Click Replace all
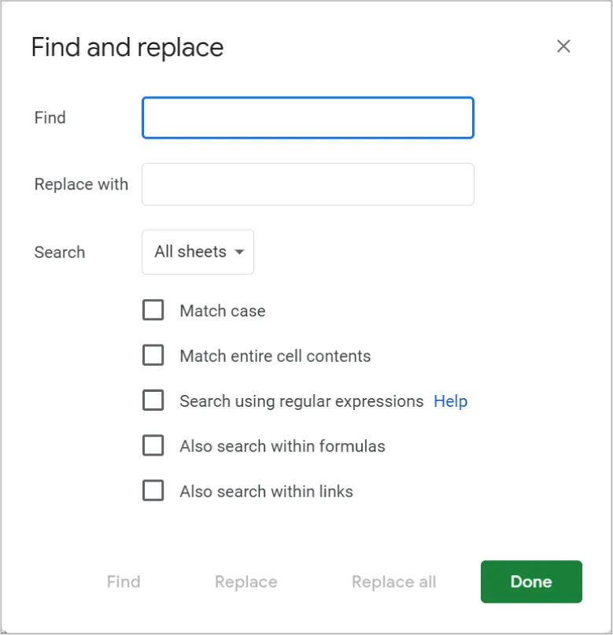Screen dimensions: 613x635 coord(393,581)
